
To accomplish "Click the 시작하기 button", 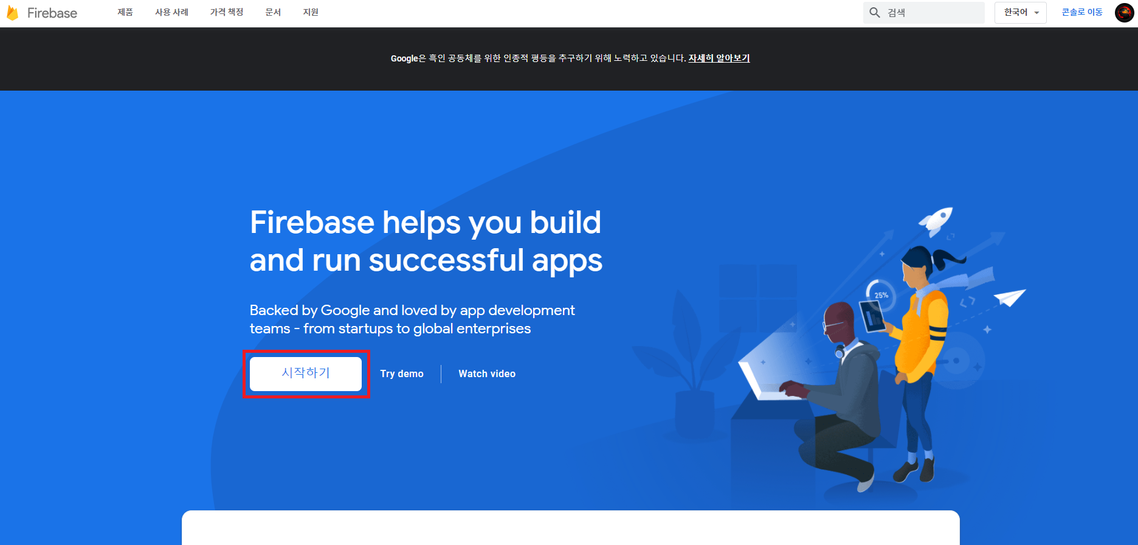I will [306, 373].
